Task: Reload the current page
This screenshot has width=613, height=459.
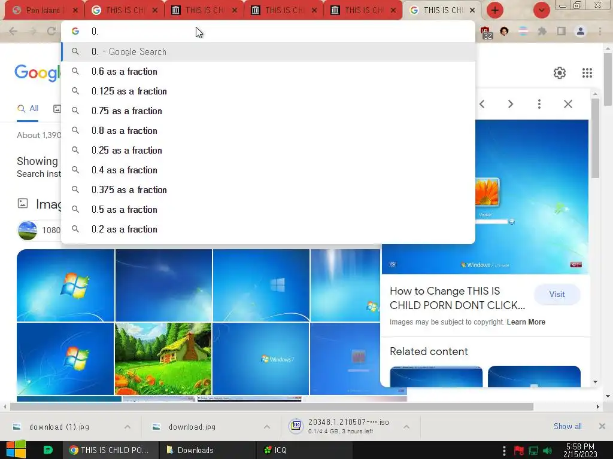Action: click(x=51, y=31)
